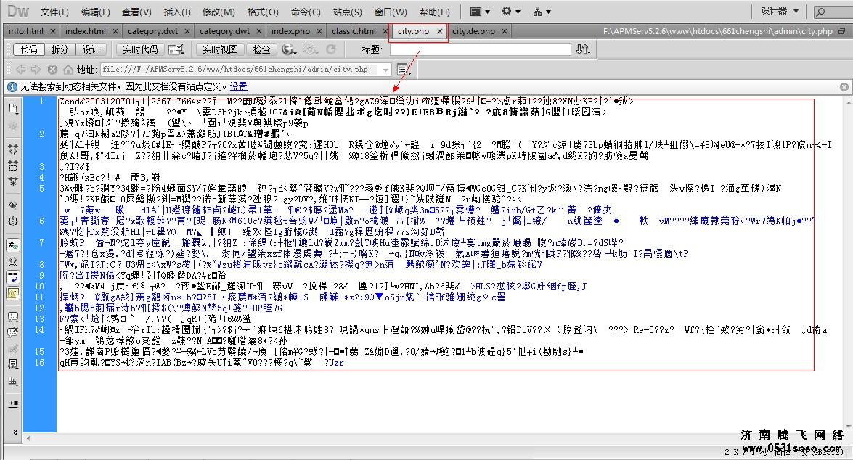This screenshot has height=460, width=853.
Task: Open the gear extension settings menu
Action: pos(510,12)
